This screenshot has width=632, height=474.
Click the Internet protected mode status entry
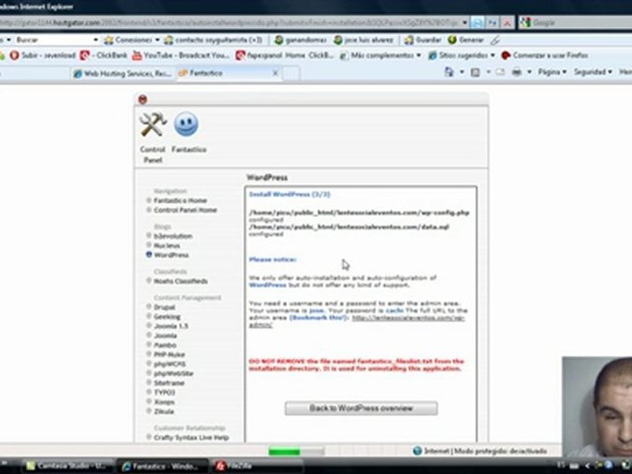coord(480,451)
